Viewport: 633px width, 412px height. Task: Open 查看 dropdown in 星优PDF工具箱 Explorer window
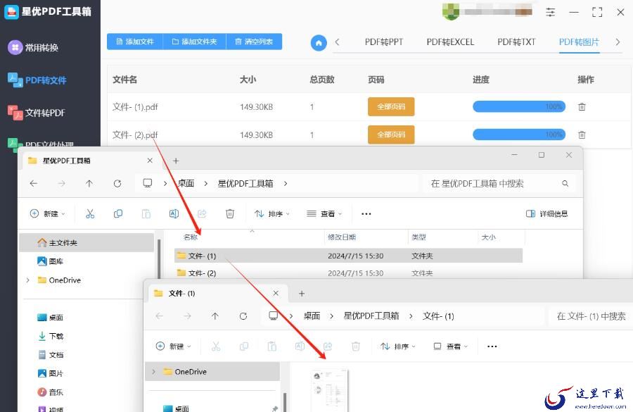pyautogui.click(x=324, y=214)
